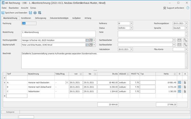Print the invoice using the printer icon

point(35,13)
